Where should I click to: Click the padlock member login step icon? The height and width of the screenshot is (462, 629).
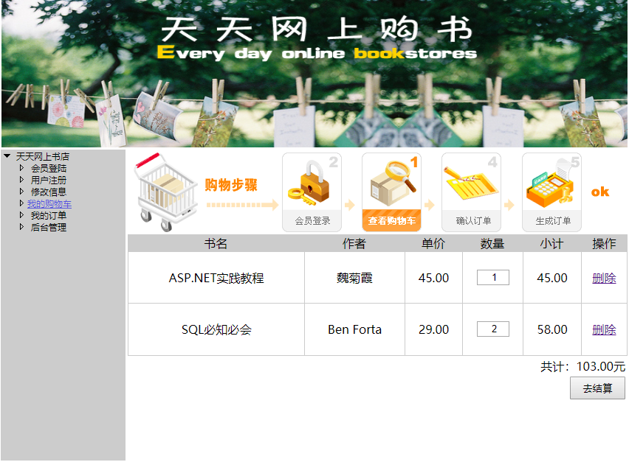click(x=311, y=184)
